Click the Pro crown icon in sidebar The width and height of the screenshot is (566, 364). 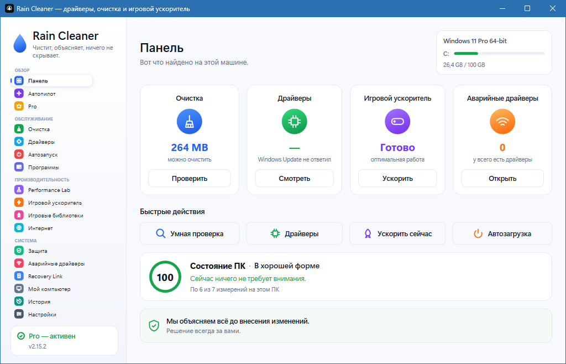pos(19,106)
